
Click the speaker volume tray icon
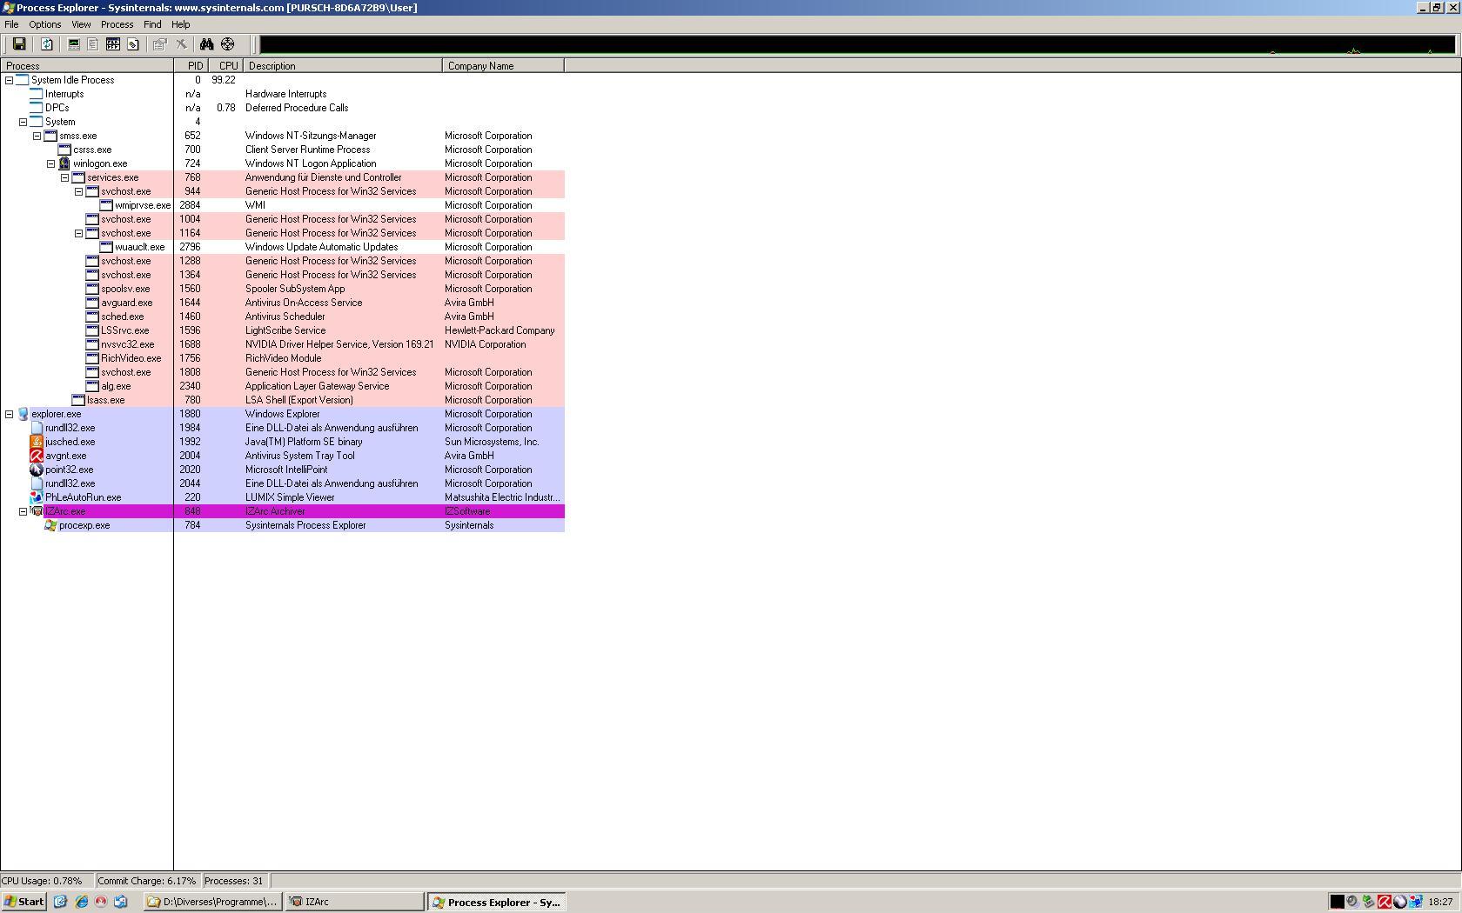click(1352, 902)
